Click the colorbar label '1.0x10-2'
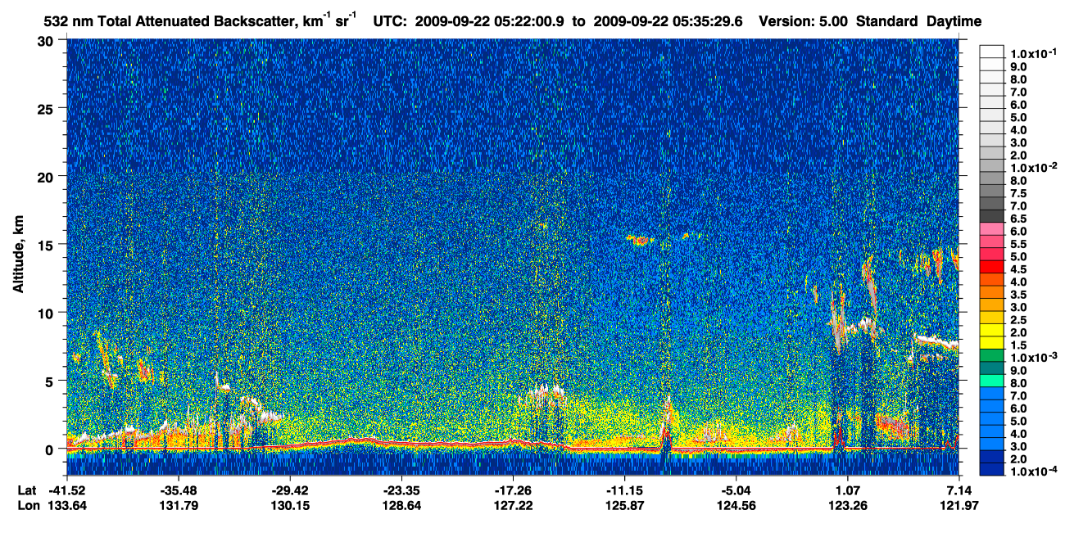The image size is (1065, 546). pyautogui.click(x=1033, y=167)
